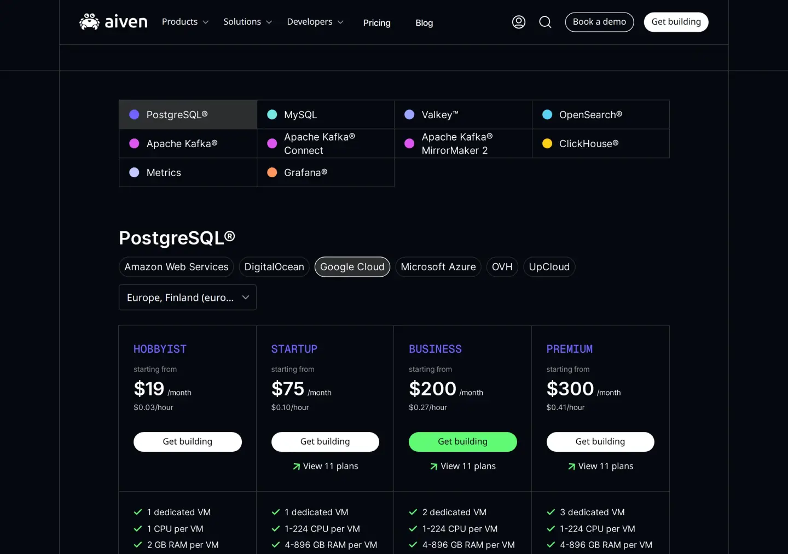
Task: Choose Microsoft Azure cloud provider
Action: pyautogui.click(x=438, y=267)
